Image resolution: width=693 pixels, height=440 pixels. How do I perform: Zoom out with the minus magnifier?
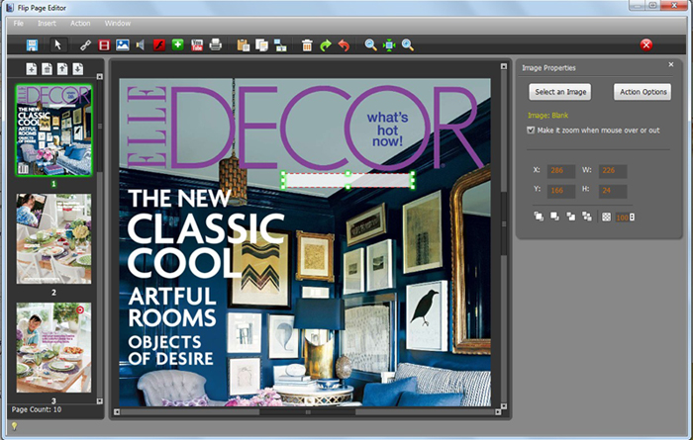point(370,45)
